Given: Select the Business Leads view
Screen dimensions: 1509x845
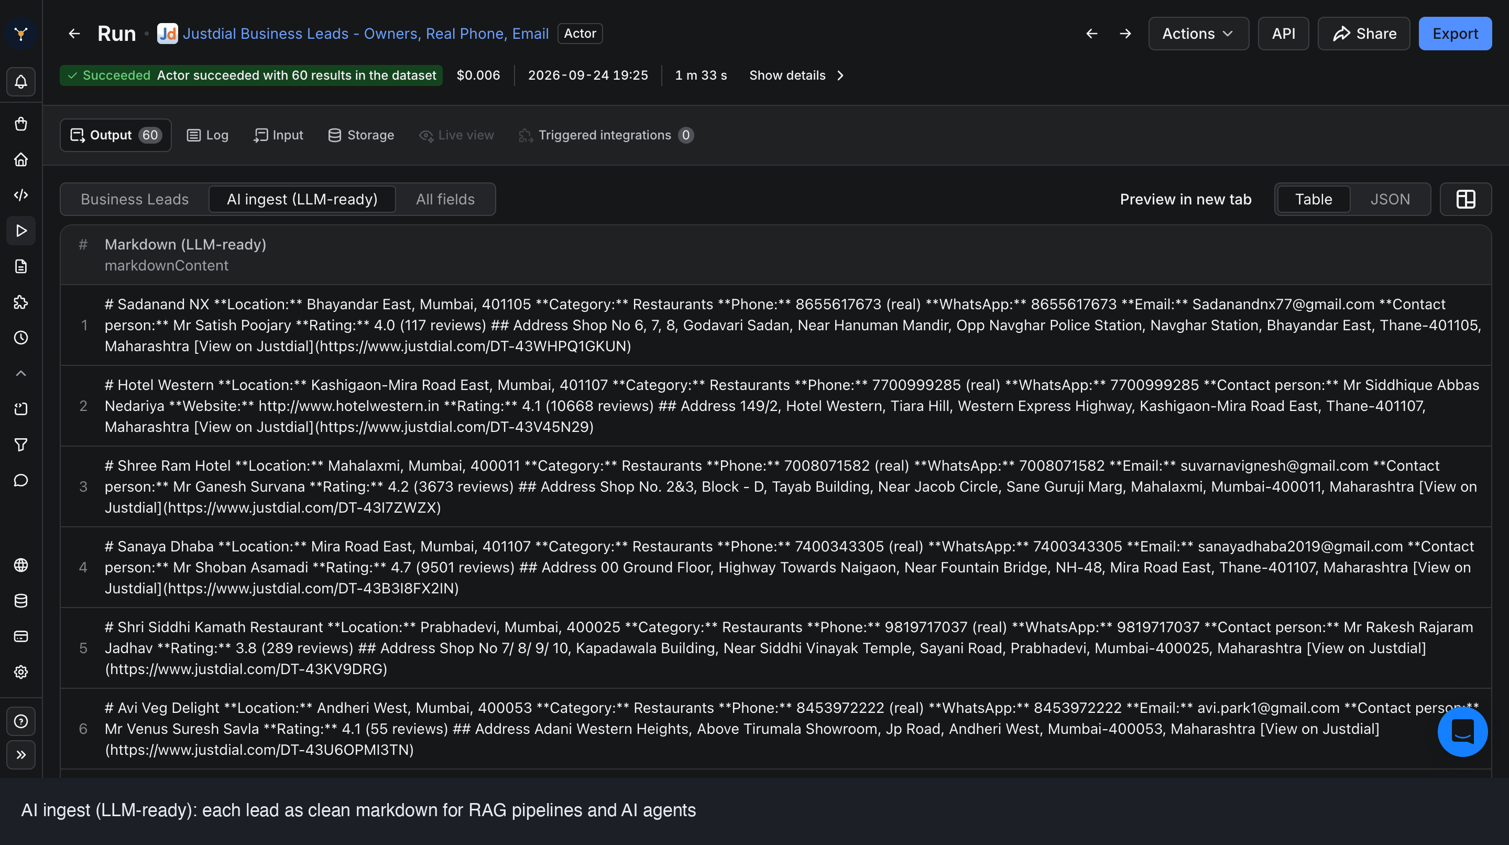Looking at the screenshot, I should point(135,199).
